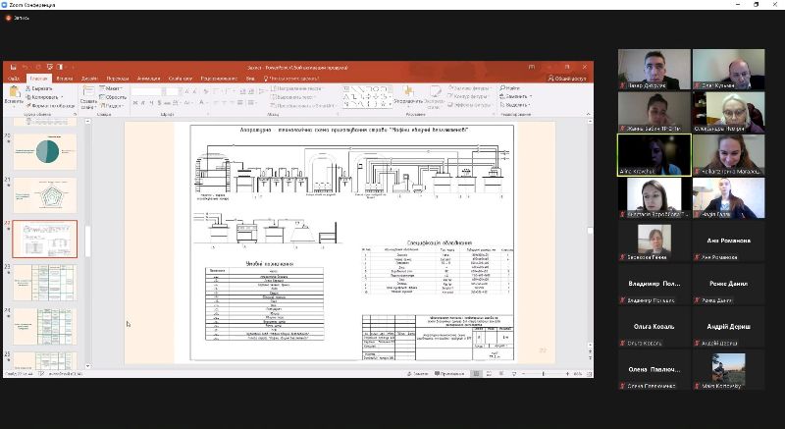Select slide 24 thumbnail
The image size is (785, 429).
pyautogui.click(x=45, y=326)
